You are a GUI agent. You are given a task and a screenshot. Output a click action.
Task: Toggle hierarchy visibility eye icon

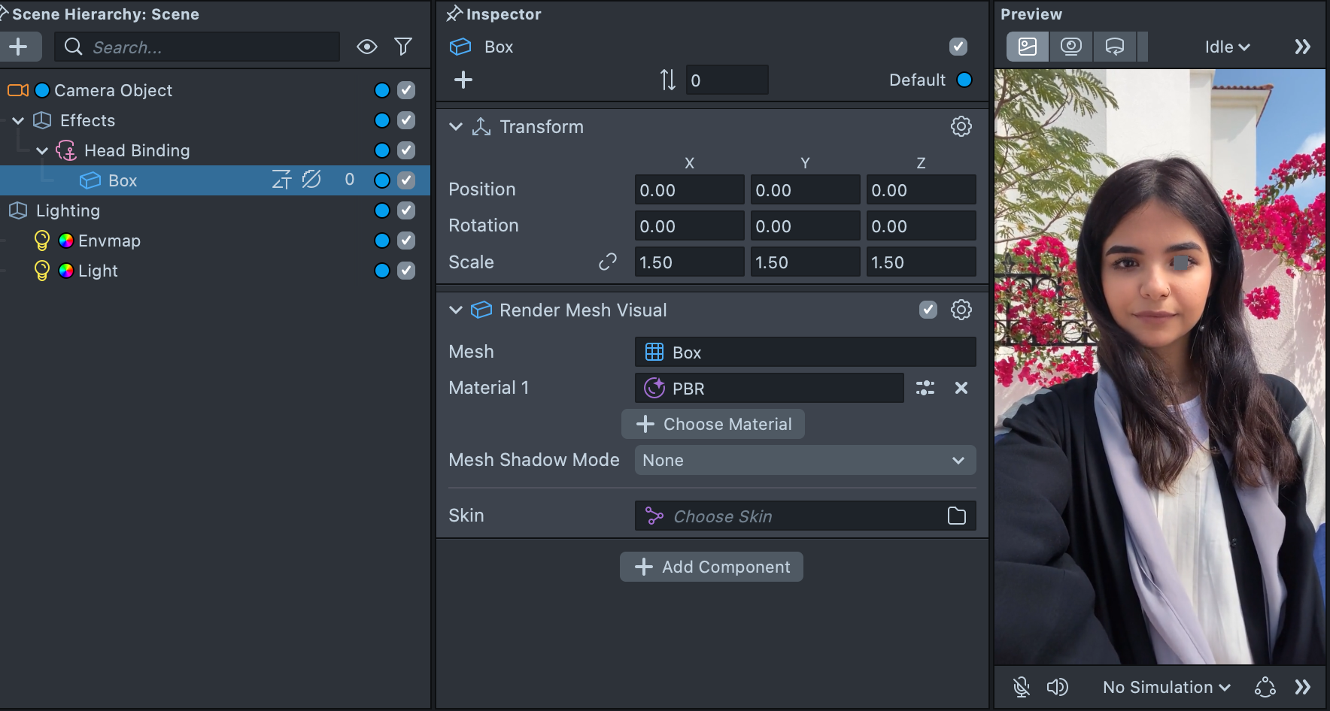click(x=366, y=47)
